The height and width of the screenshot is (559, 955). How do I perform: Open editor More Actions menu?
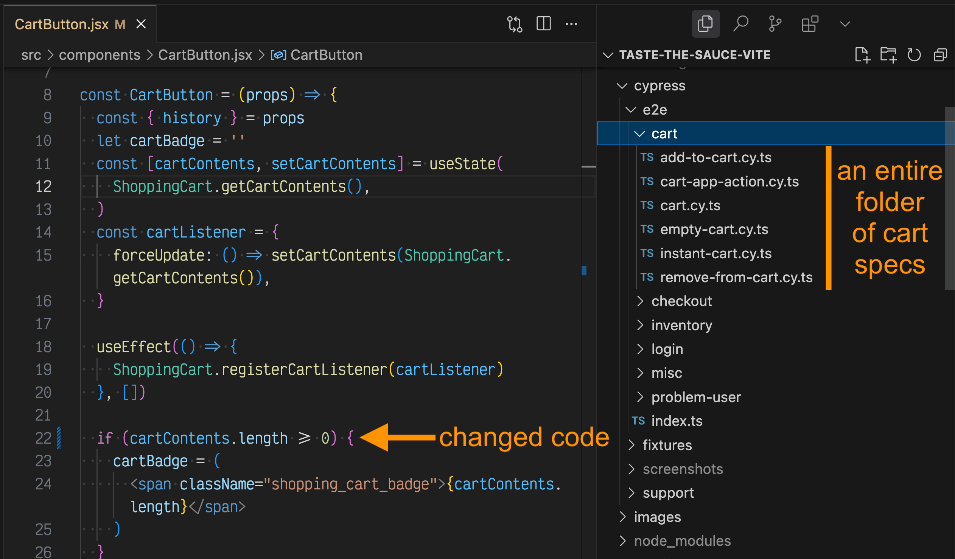tap(571, 24)
